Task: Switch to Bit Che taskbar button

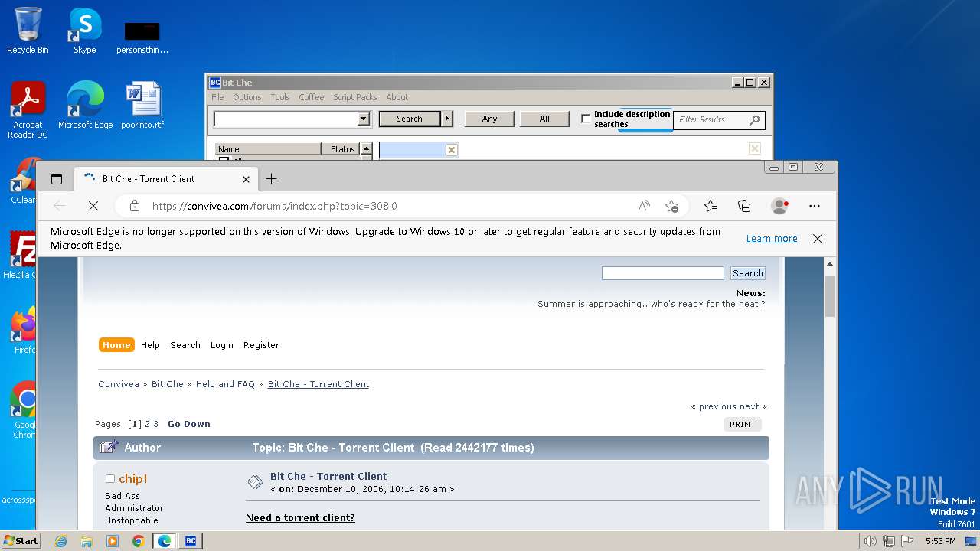Action: (191, 541)
